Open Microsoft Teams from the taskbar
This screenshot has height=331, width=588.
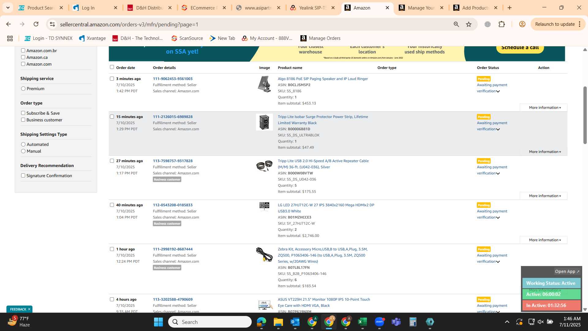(396, 322)
